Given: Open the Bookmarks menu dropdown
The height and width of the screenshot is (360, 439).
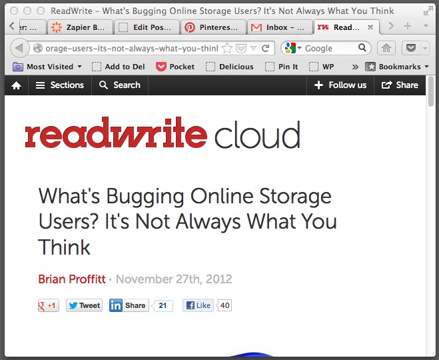Looking at the screenshot, I should tap(397, 67).
